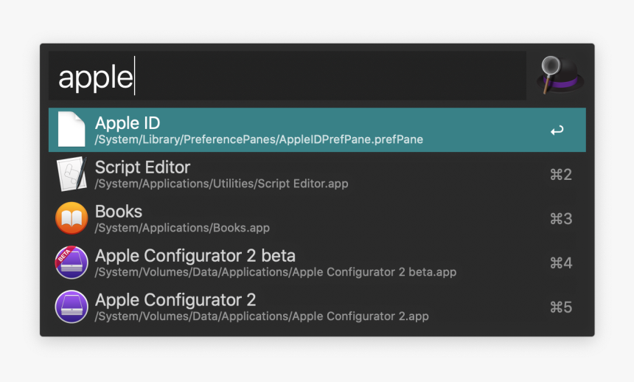Click the Script Editor.app path text
Screen dimensions: 634x382
(x=221, y=184)
